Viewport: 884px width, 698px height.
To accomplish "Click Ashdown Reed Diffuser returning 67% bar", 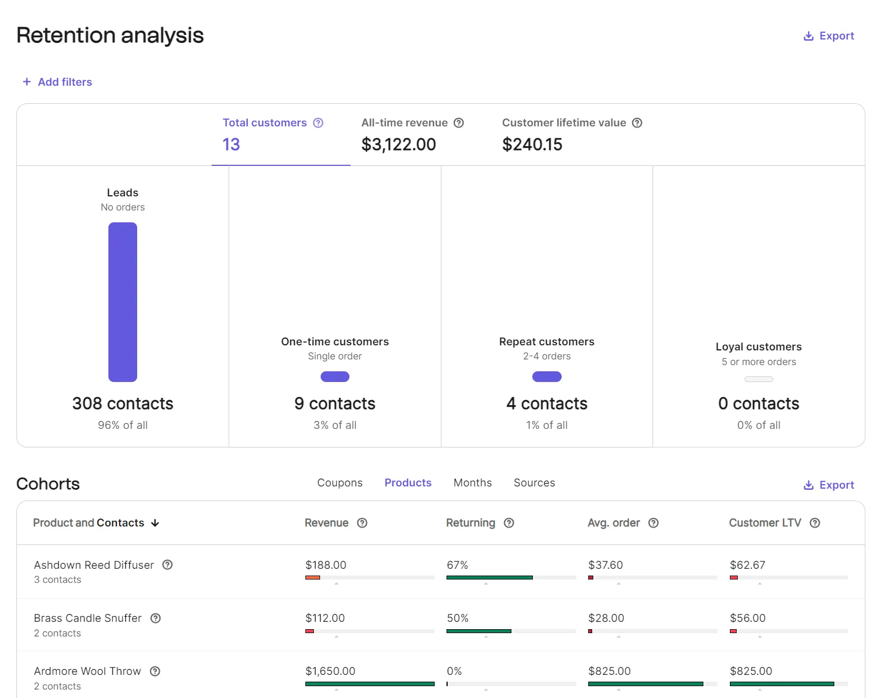I will 511,577.
